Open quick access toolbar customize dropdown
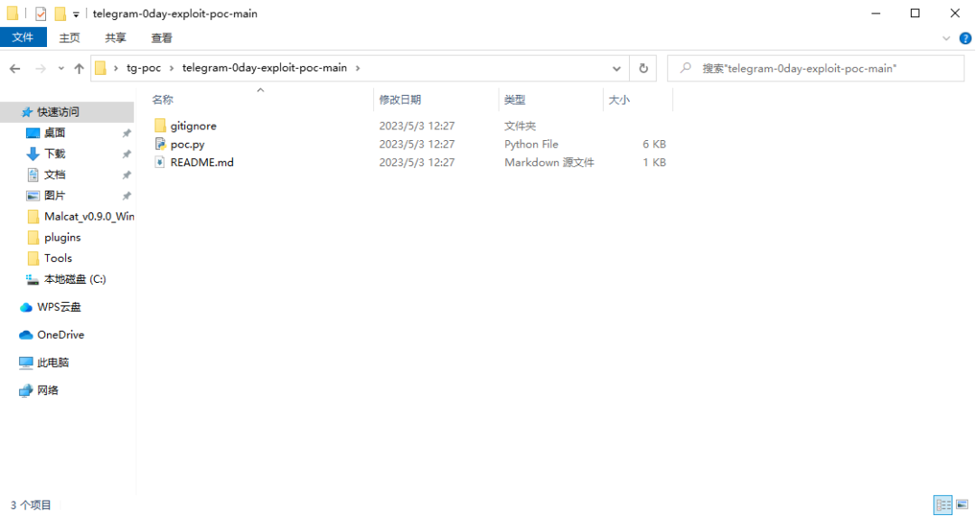 [x=76, y=14]
